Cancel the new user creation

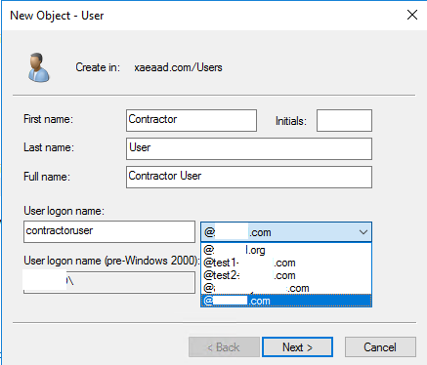coord(380,347)
